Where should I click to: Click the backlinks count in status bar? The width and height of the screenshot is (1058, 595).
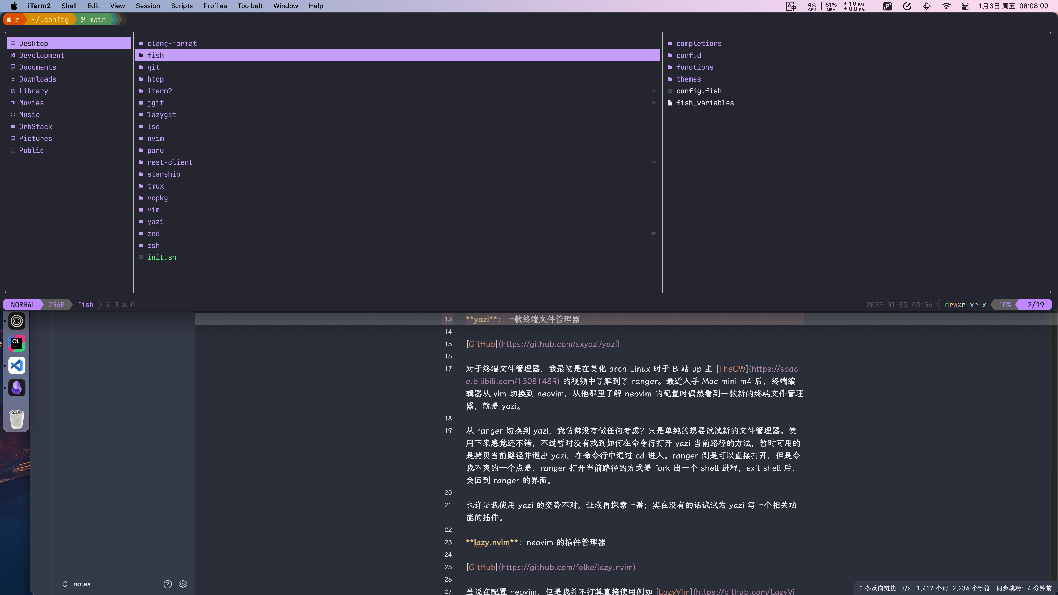[x=877, y=588]
